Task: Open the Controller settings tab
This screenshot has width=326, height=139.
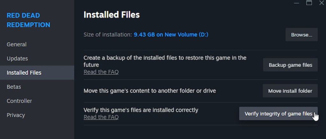Action: click(19, 101)
